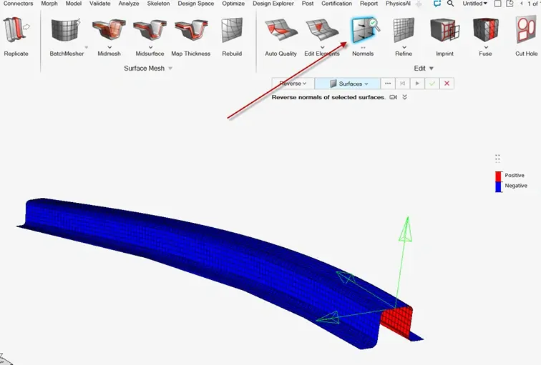
Task: Select the Rebuild mesh tool
Action: (231, 31)
